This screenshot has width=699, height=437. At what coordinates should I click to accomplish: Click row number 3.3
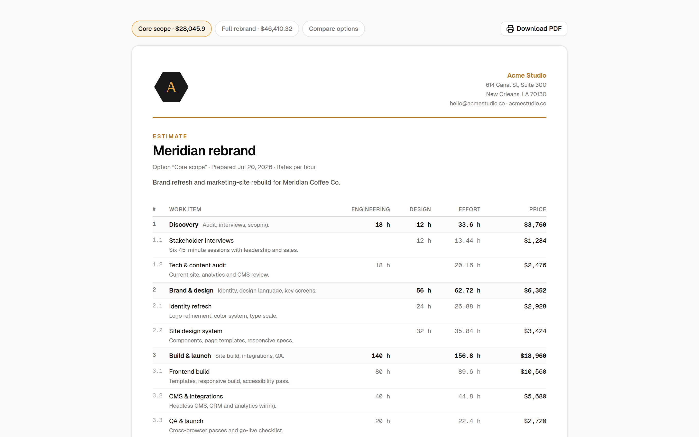point(158,420)
